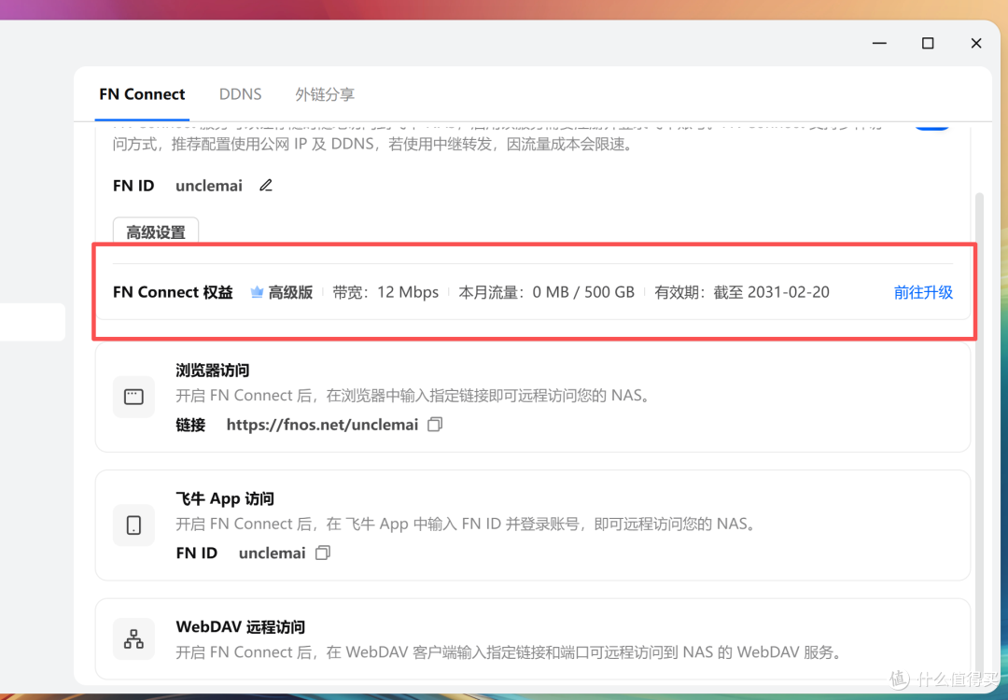Screen dimensions: 1008x700
Task: Edit the FN ID with pencil icon
Action: click(265, 186)
